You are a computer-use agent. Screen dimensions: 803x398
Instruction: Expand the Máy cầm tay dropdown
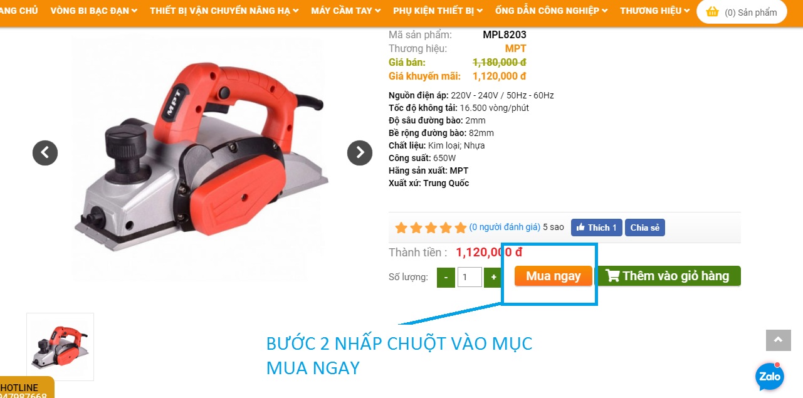346,11
